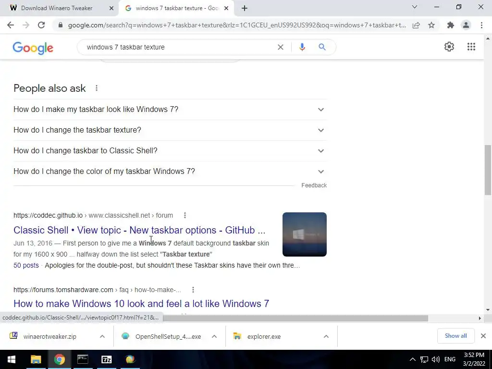This screenshot has height=369, width=492.
Task: Clear the search box text
Action: [x=281, y=47]
